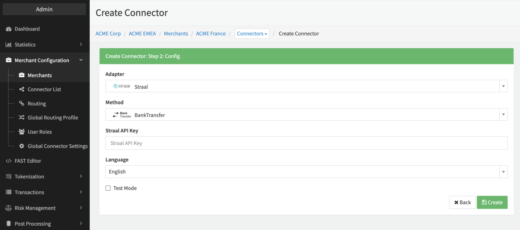The width and height of the screenshot is (520, 230).
Task: Go to ACME France breadcrumb link
Action: (210, 34)
